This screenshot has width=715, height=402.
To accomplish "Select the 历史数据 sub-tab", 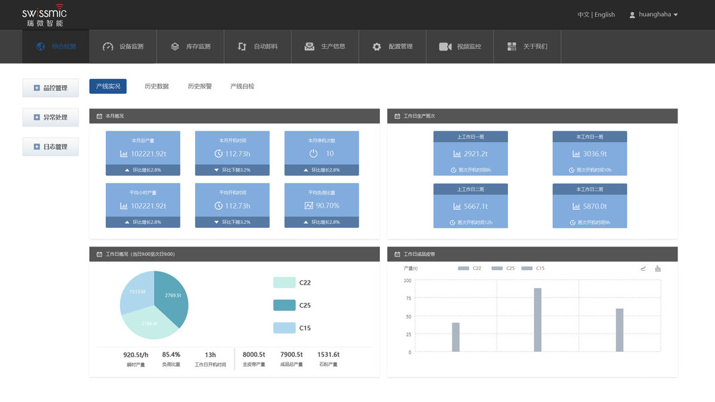I will [x=156, y=86].
